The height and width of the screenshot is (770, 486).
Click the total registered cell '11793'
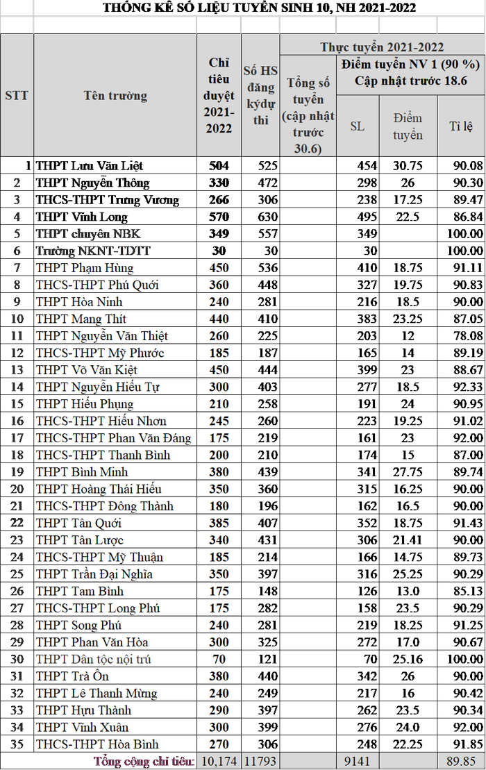pos(260,762)
